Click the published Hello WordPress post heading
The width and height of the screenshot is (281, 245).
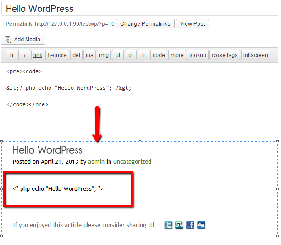tap(47, 150)
